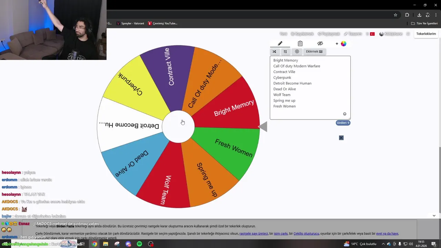441x248 pixels.
Task: Open the emoji picker in entries box
Action: point(345,114)
